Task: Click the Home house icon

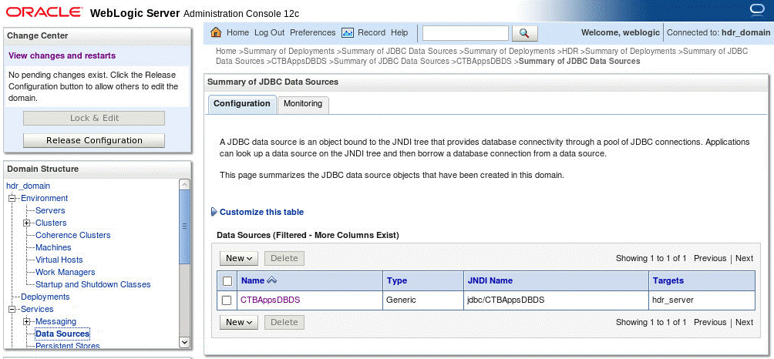Action: click(x=216, y=32)
